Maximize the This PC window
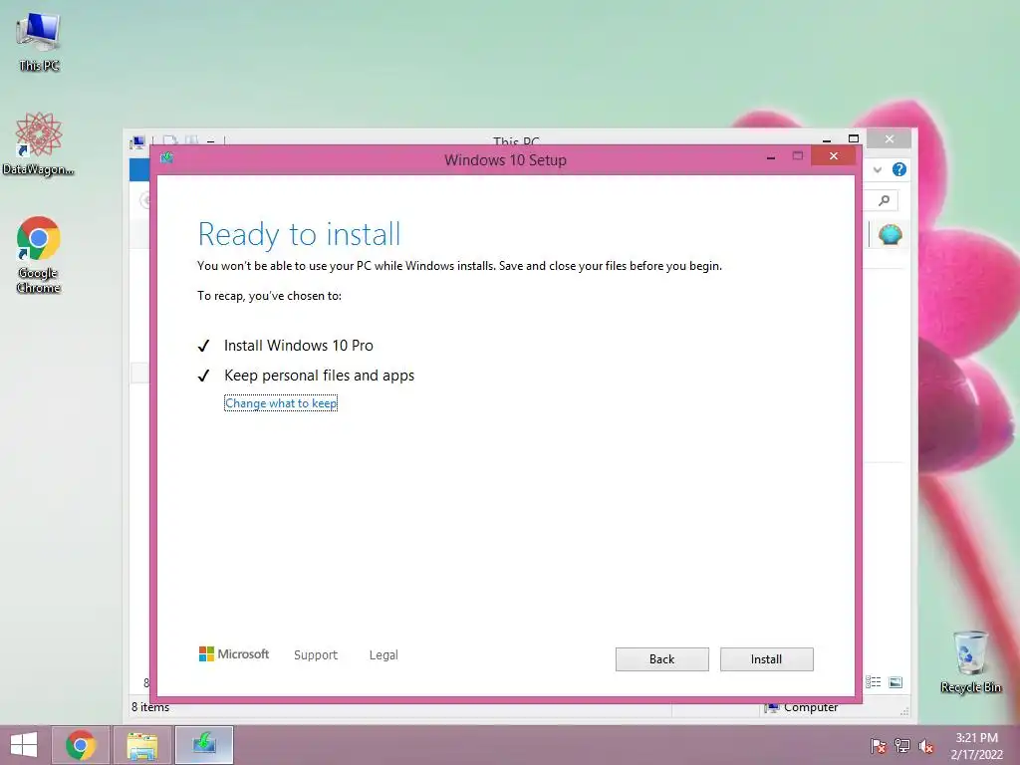Viewport: 1020px width, 765px height. click(x=854, y=138)
